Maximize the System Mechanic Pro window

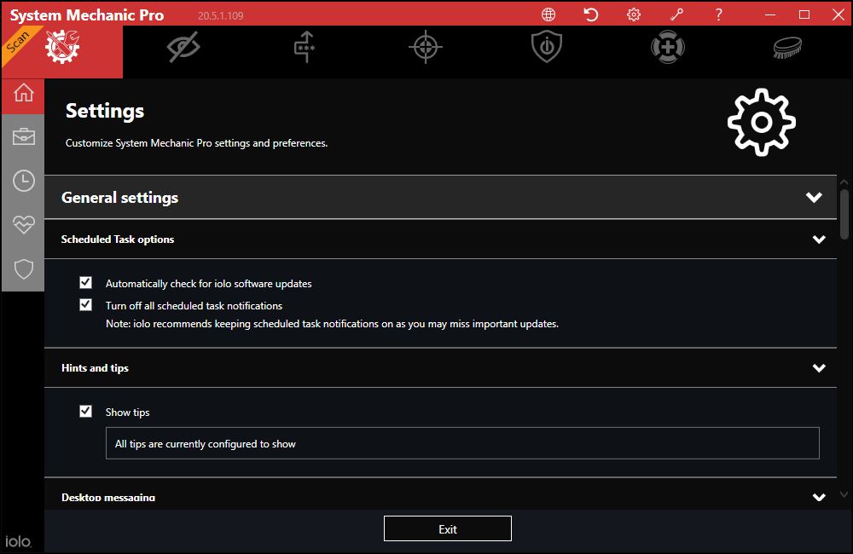tap(804, 14)
